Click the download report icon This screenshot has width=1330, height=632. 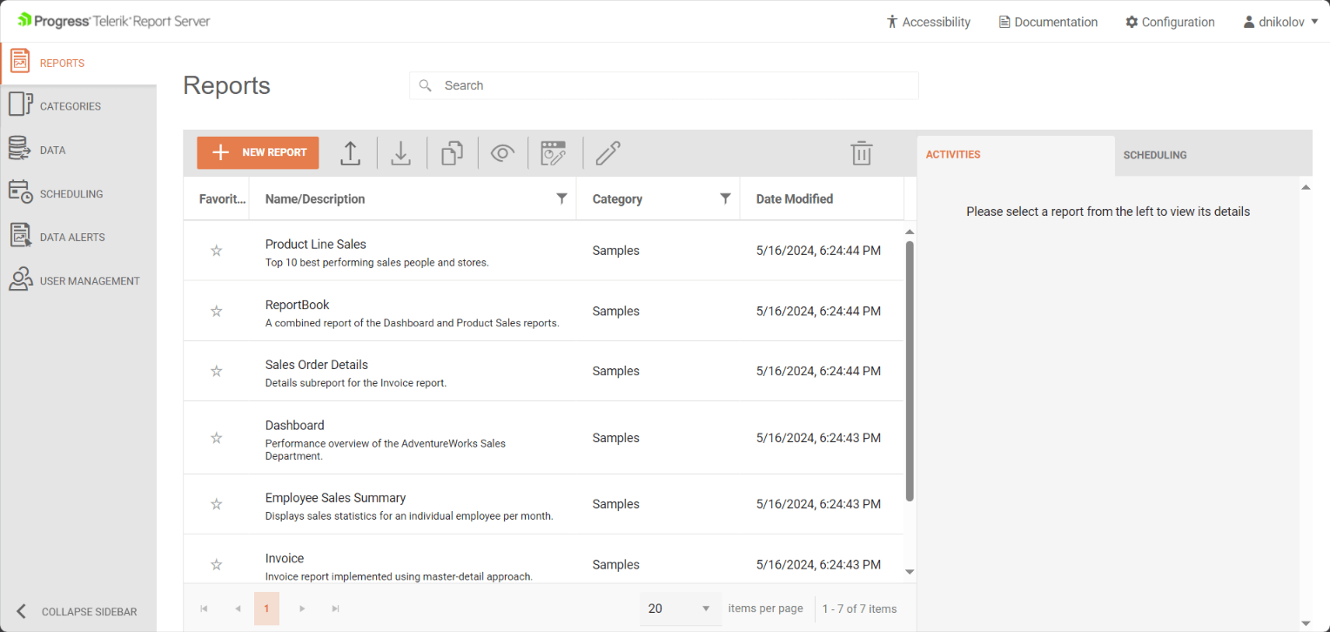(x=401, y=152)
